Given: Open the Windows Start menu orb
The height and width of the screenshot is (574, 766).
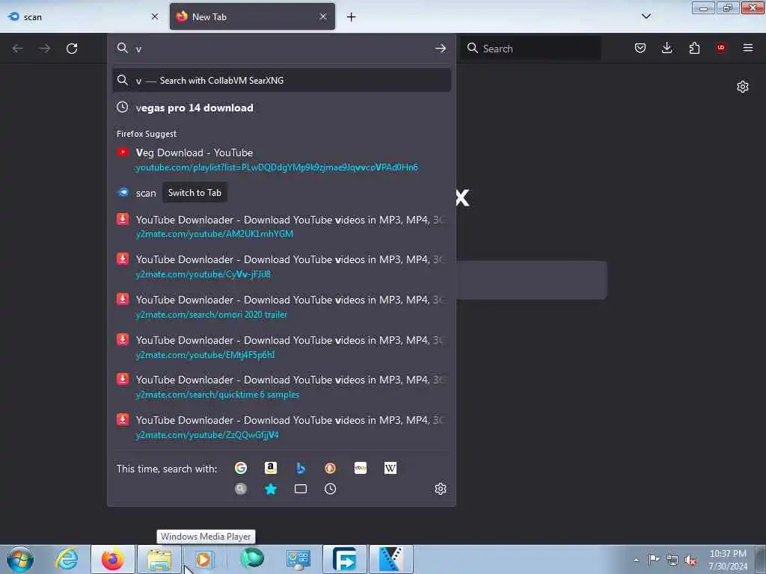Looking at the screenshot, I should tap(20, 559).
